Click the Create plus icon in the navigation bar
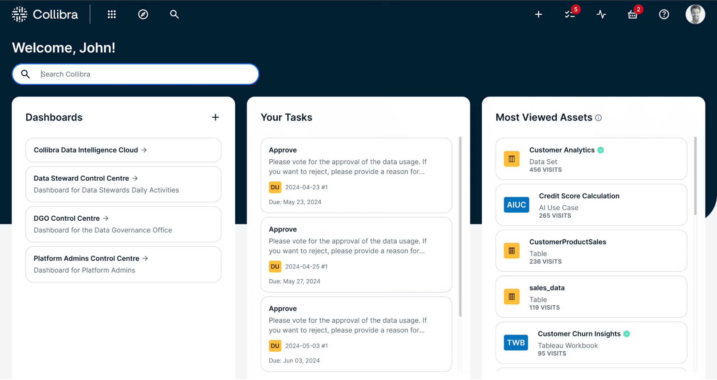717x380 pixels. (x=538, y=14)
